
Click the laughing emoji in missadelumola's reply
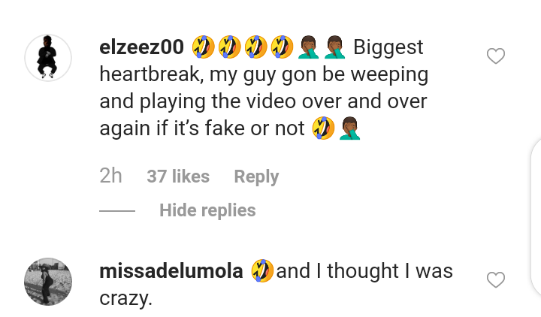pyautogui.click(x=262, y=270)
